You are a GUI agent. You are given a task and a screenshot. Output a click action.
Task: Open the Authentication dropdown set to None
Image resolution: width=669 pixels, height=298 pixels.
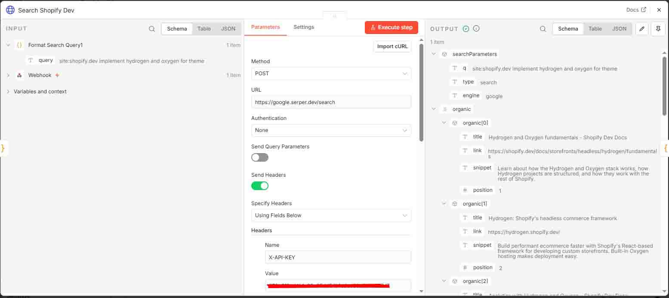pos(330,130)
